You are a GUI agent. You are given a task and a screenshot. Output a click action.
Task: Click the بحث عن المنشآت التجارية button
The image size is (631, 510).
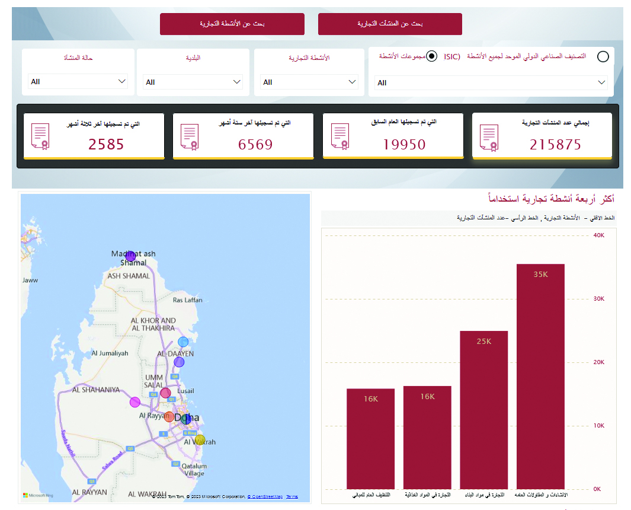pos(390,24)
